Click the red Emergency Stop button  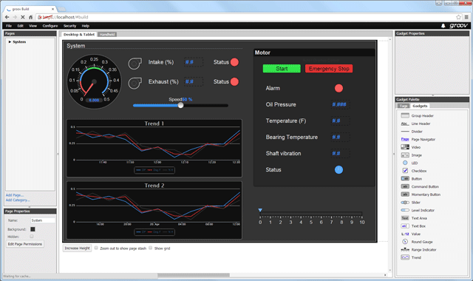[329, 69]
